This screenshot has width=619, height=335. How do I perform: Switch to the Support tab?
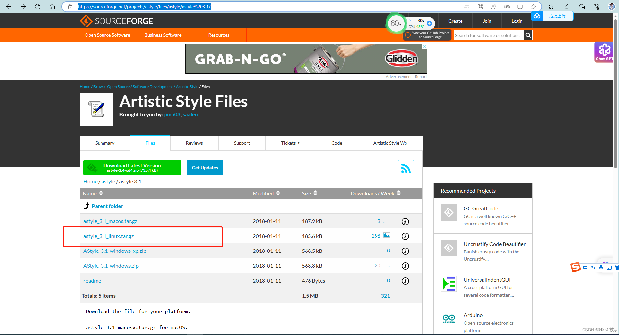(x=242, y=143)
